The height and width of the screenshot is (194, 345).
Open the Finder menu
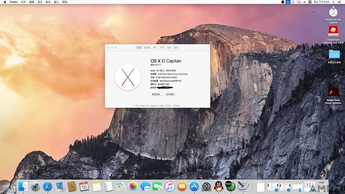(14, 2)
